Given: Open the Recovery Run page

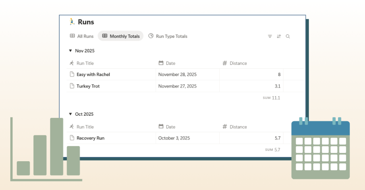Looking at the screenshot, I should [91, 138].
